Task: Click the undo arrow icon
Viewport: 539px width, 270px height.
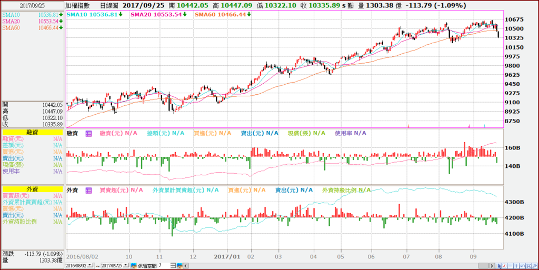Action: pos(523,266)
